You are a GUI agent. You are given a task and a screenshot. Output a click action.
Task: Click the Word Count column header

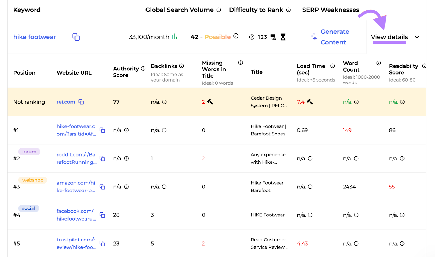[x=351, y=66]
